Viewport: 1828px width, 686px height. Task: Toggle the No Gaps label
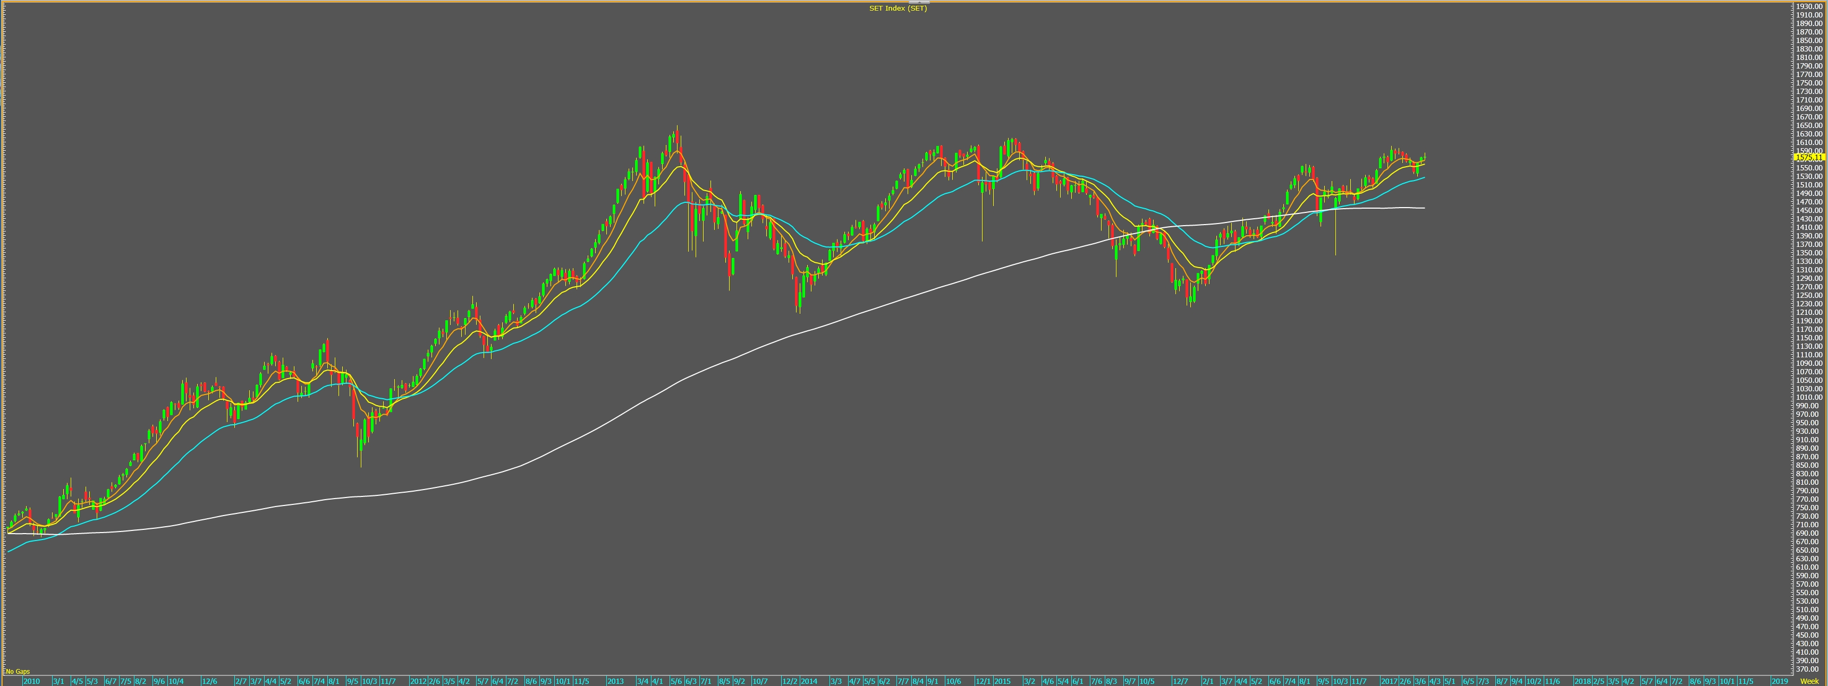pos(18,671)
